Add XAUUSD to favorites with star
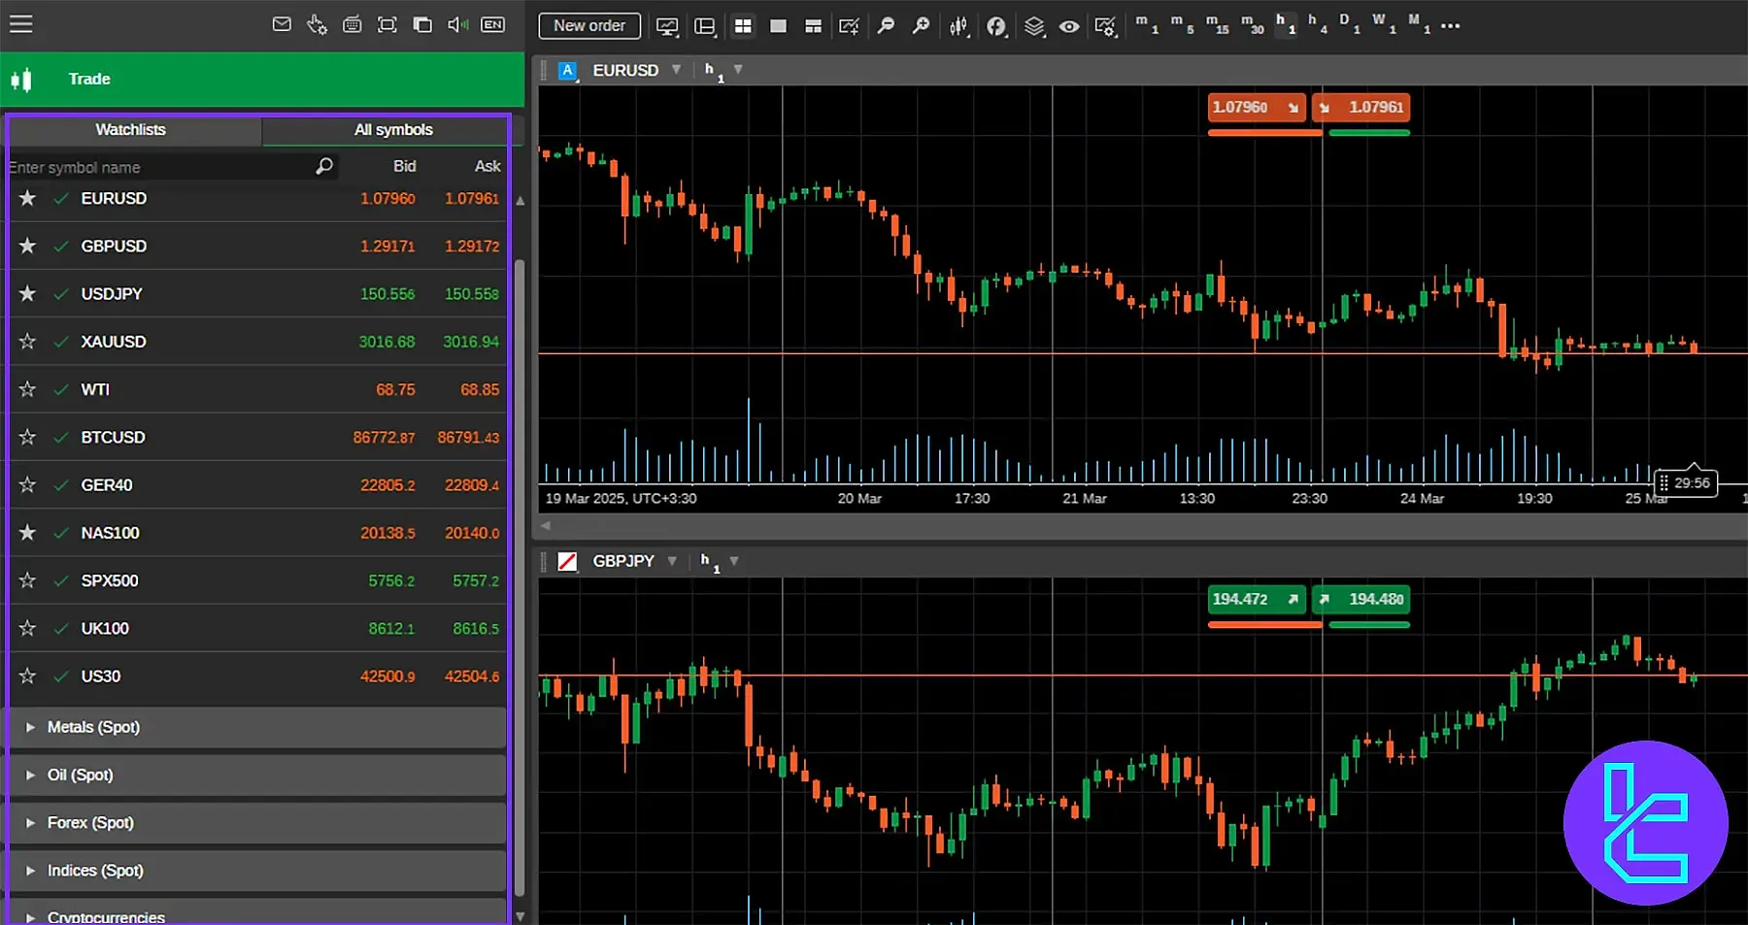 click(x=27, y=342)
